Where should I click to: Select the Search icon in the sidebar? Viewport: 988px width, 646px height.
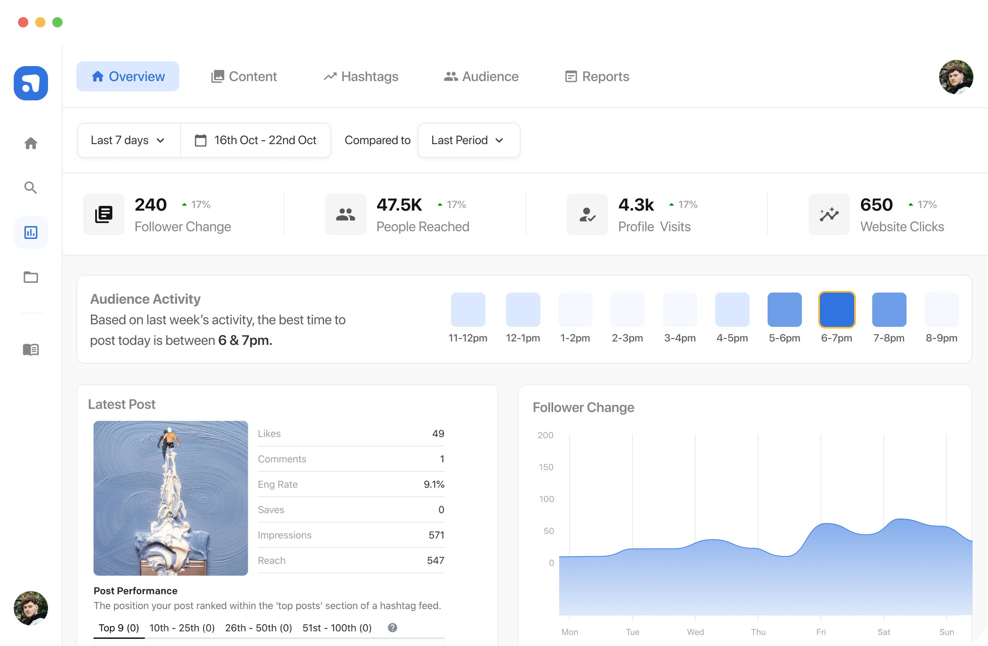[30, 187]
